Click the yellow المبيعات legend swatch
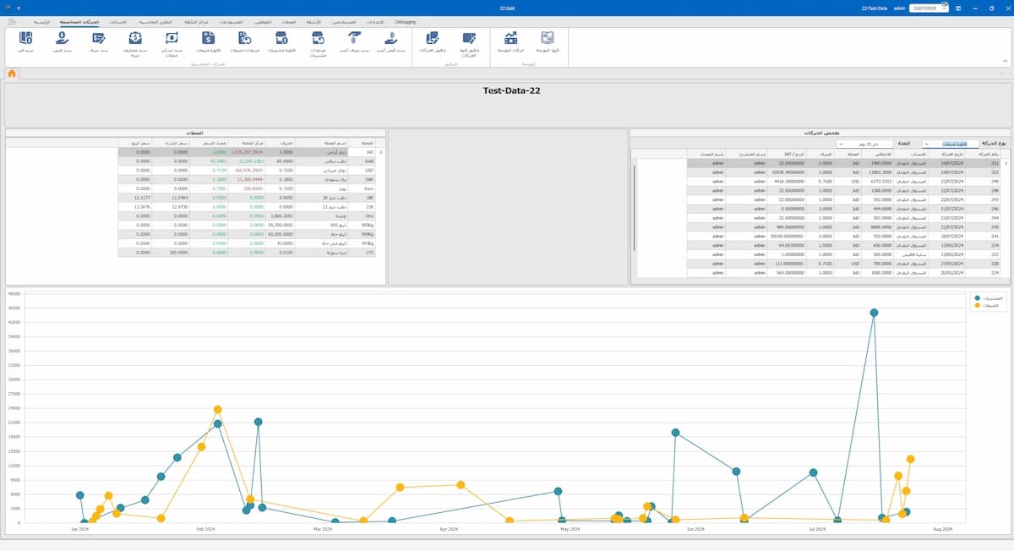This screenshot has height=551, width=1014. point(977,305)
